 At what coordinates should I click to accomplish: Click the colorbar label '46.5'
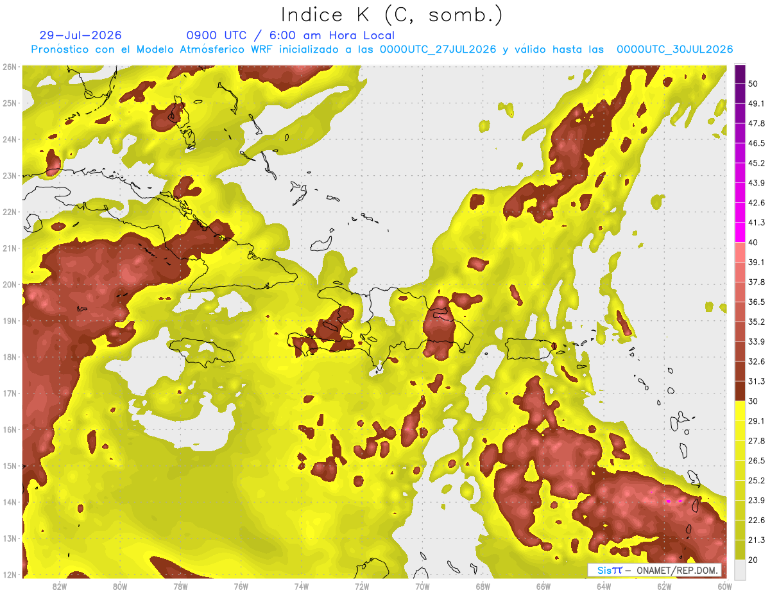click(757, 143)
